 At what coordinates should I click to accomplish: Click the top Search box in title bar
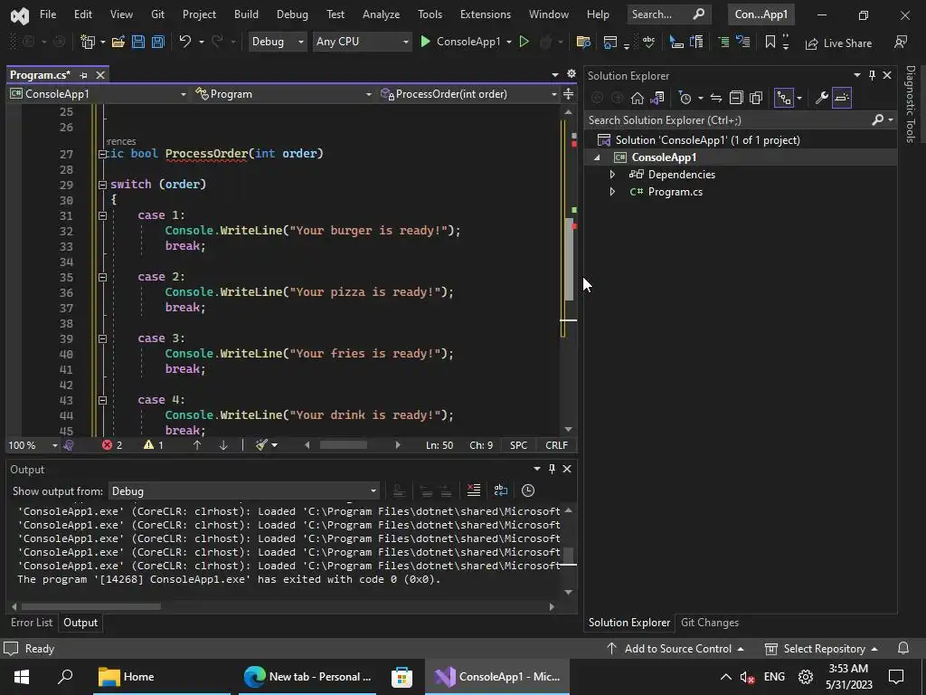667,14
